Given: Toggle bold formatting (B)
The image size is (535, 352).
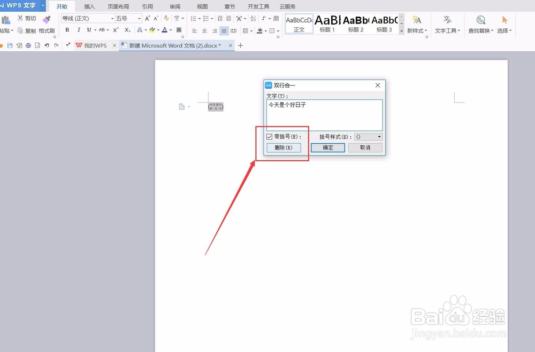Looking at the screenshot, I should click(x=67, y=30).
